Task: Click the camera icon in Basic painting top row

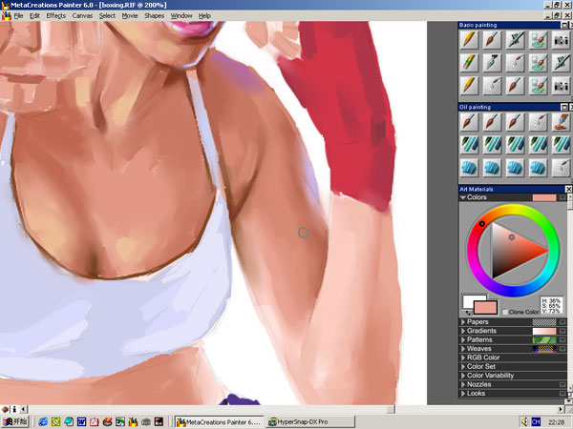Action: click(562, 40)
